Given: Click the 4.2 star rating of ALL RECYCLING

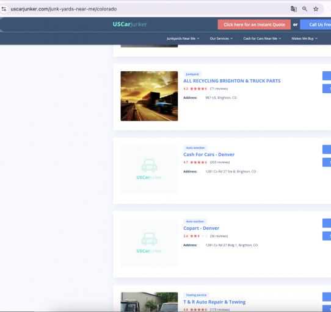Looking at the screenshot, I should click(x=195, y=88).
